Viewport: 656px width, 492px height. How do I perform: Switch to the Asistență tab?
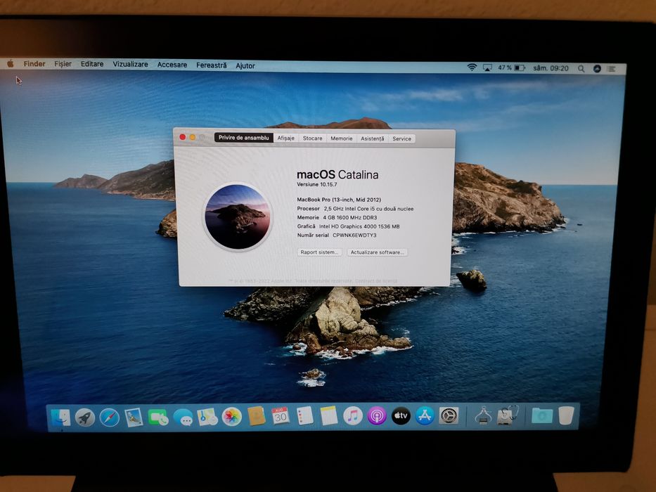373,138
